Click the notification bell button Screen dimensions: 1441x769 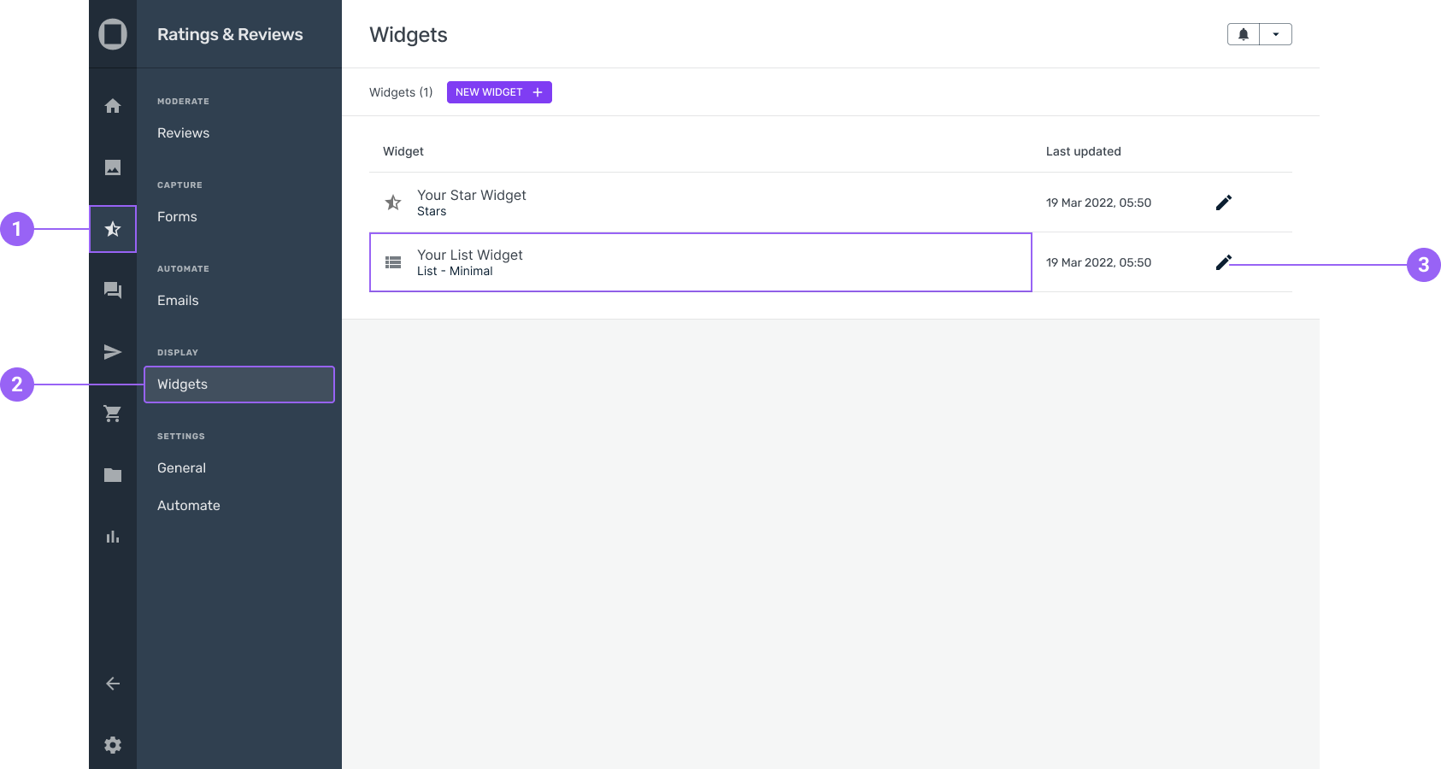tap(1244, 34)
